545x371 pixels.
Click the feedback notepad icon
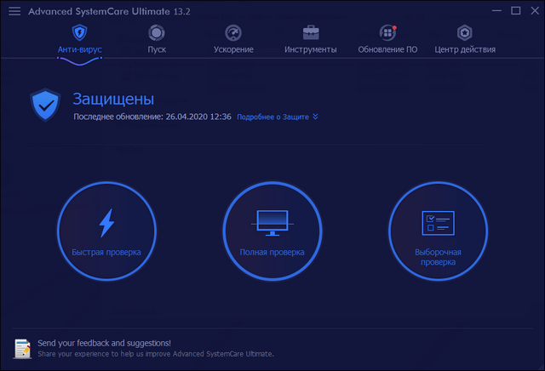pos(23,347)
